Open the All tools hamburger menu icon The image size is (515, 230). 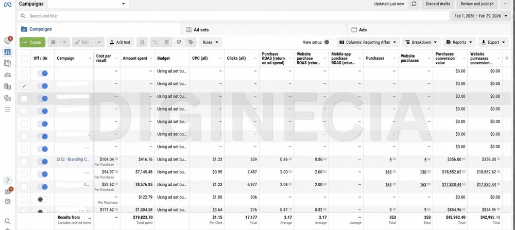click(8, 110)
